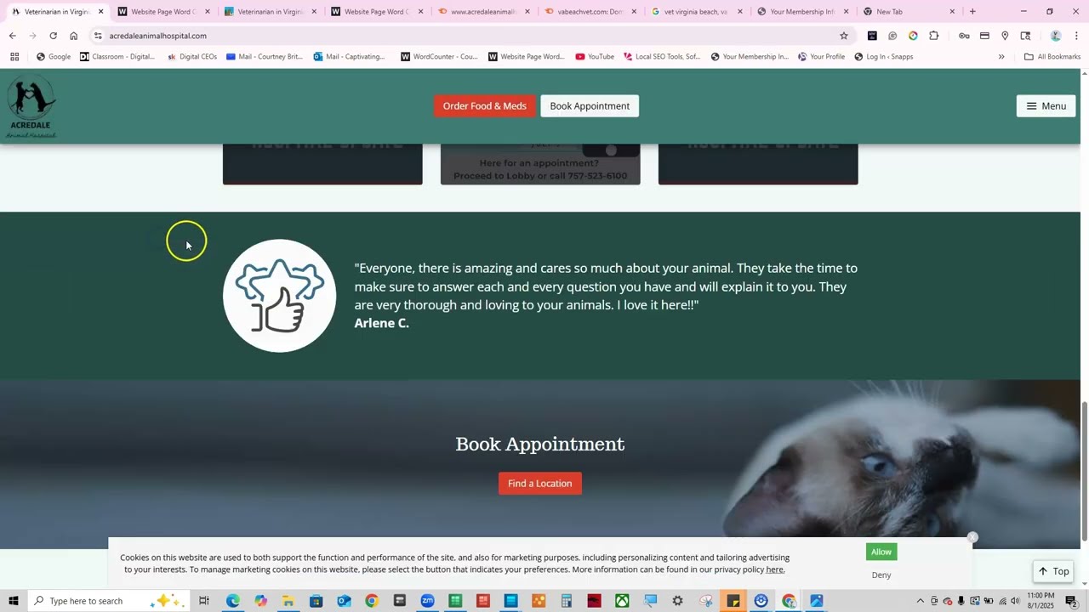Viewport: 1089px width, 612px height.
Task: Click the Order Food & Meds button
Action: (485, 106)
